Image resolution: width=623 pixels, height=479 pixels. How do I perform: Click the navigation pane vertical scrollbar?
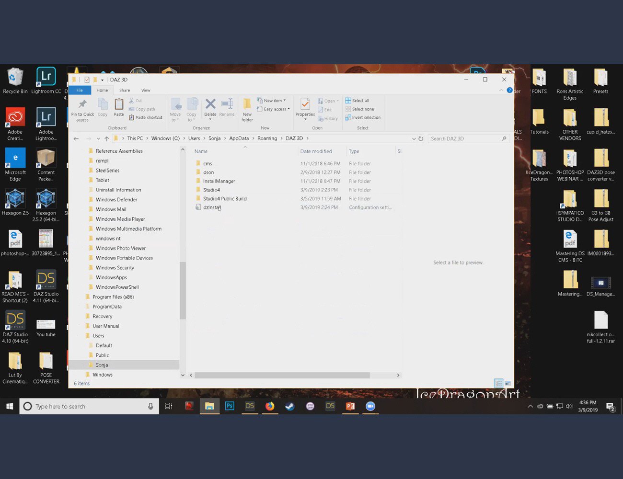click(x=183, y=290)
